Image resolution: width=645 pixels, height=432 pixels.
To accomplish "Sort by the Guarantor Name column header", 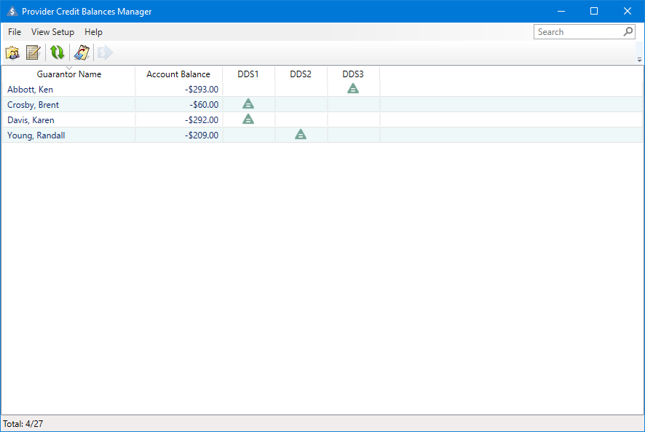I will (69, 74).
